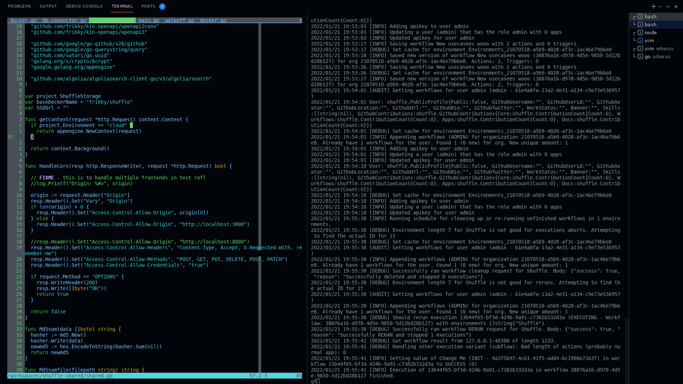Create a new terminal with plus icon
The width and height of the screenshot is (683, 384).
tap(653, 6)
